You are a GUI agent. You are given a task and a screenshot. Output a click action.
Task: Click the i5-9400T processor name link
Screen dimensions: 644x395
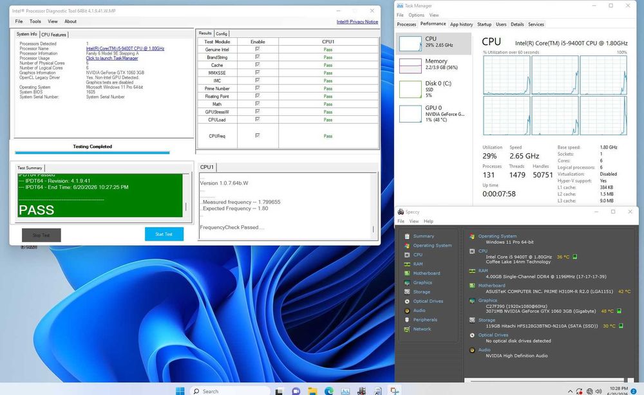click(x=125, y=48)
